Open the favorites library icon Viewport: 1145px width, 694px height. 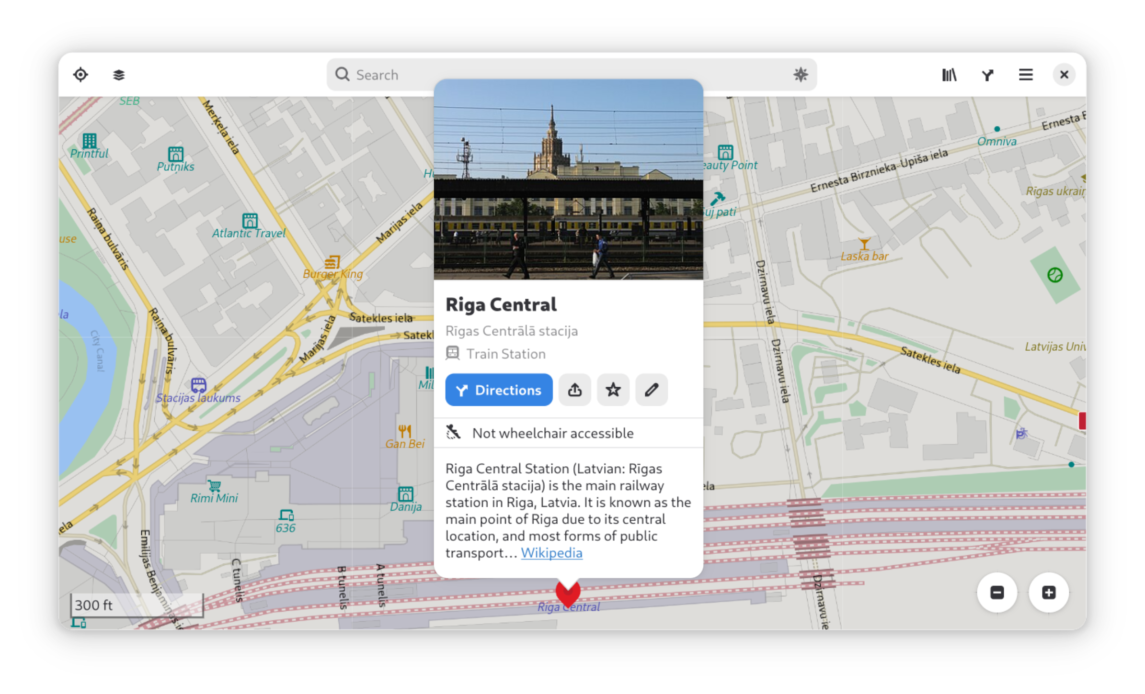tap(949, 75)
